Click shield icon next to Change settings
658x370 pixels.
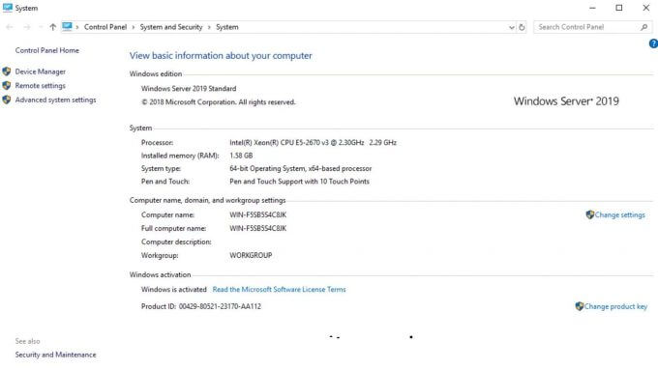590,215
